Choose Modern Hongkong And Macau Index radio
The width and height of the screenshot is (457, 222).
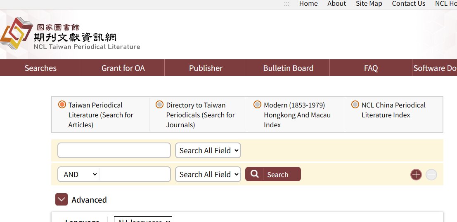258,105
